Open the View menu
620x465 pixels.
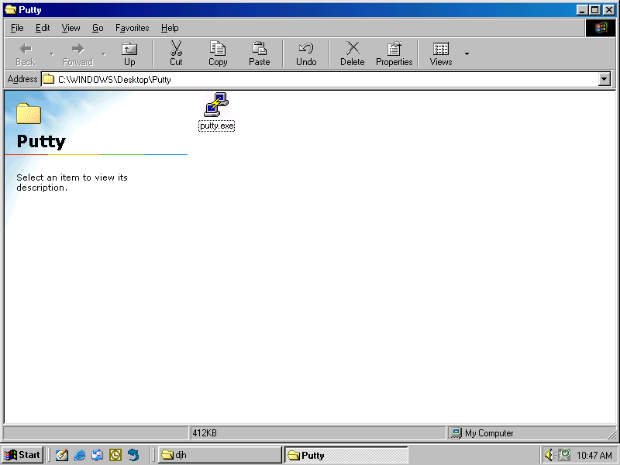pos(71,28)
